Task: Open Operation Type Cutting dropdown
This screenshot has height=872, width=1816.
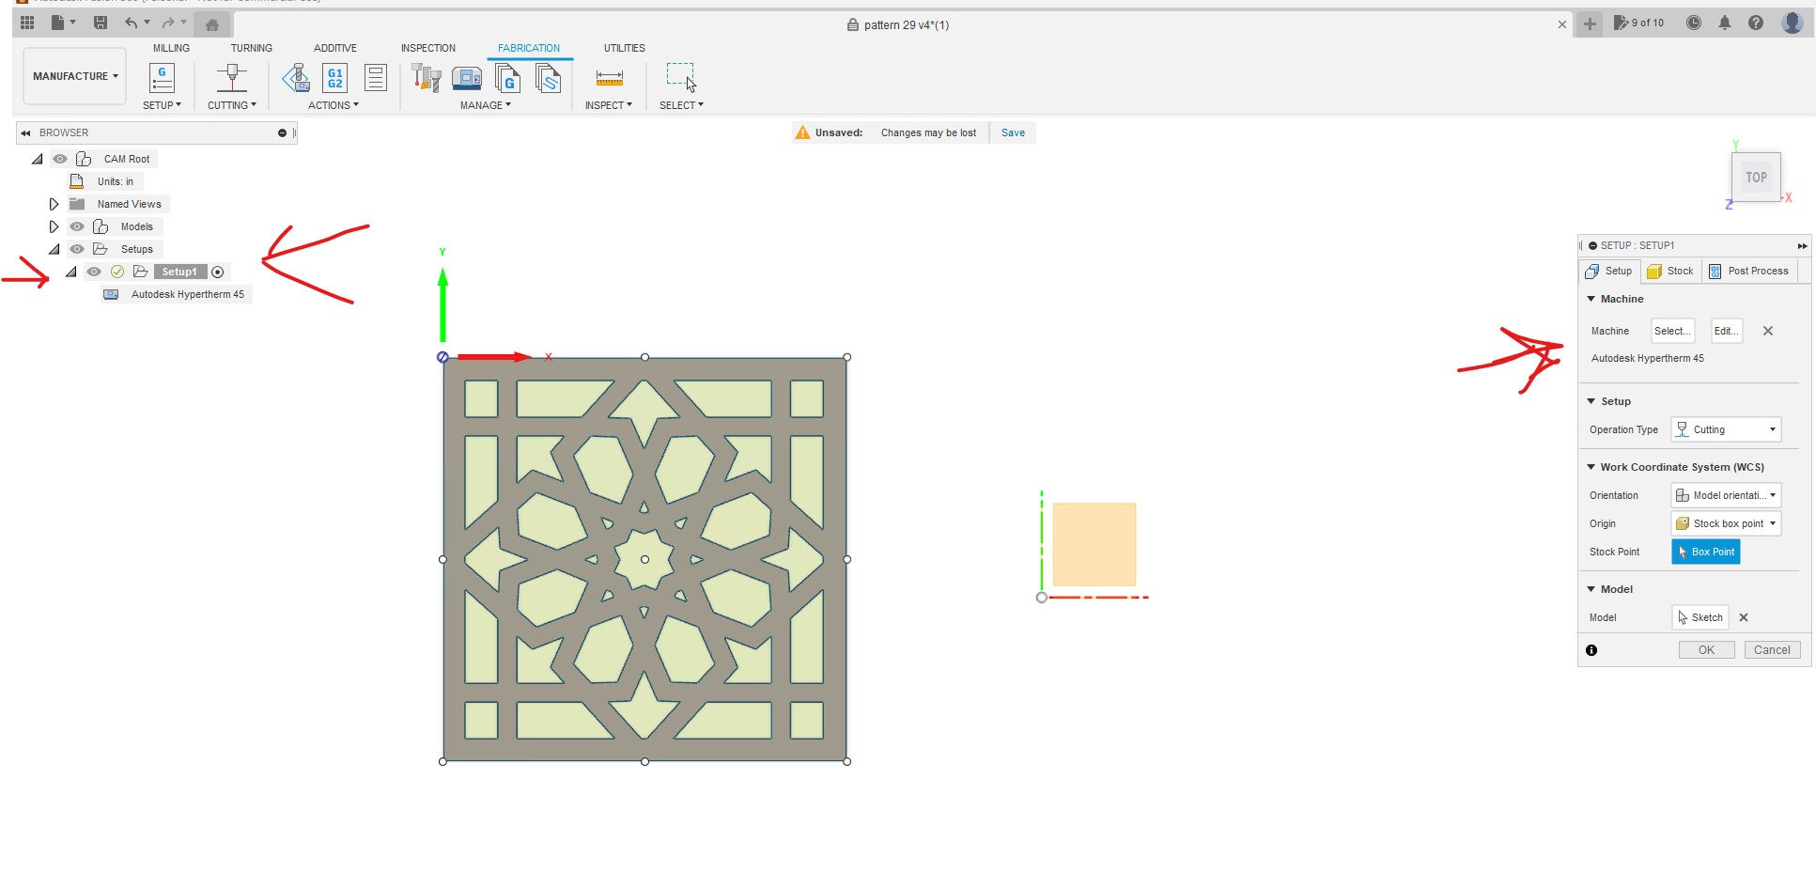Action: pyautogui.click(x=1726, y=429)
